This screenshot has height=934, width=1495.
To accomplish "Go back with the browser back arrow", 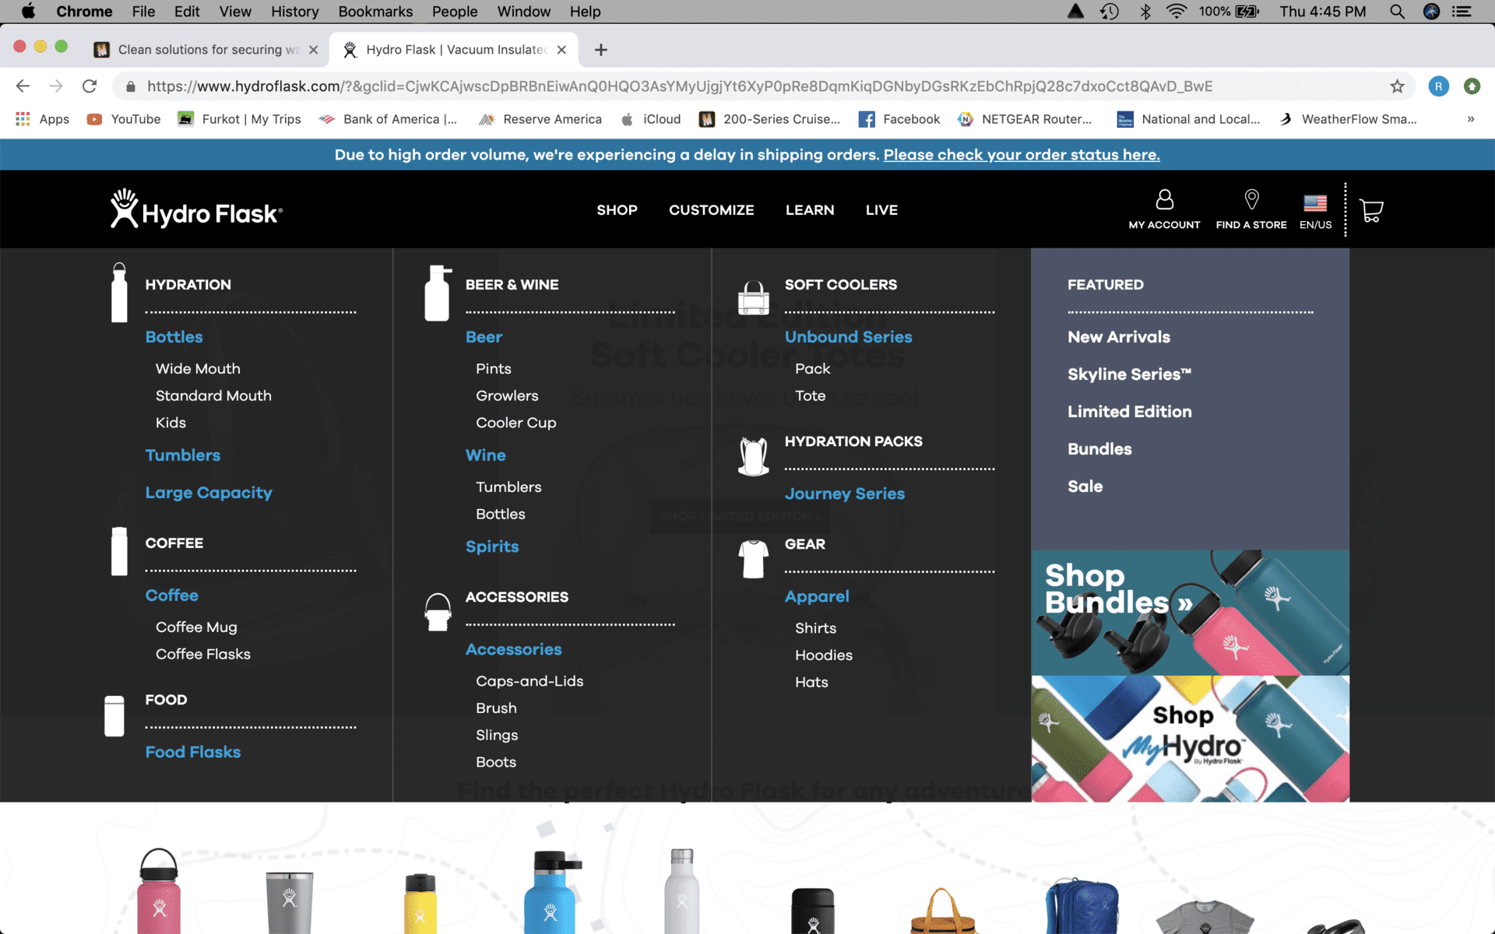I will [23, 86].
